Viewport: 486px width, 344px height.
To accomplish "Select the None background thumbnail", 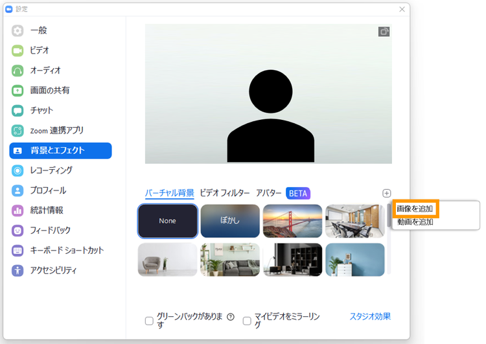I will click(168, 221).
